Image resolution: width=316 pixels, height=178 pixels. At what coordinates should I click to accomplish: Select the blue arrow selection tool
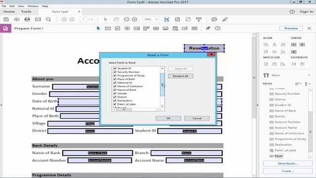(98, 28)
